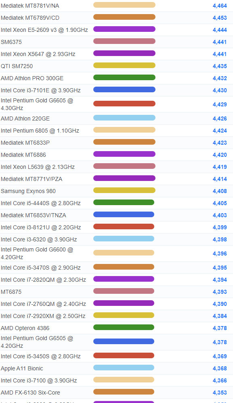The image size is (233, 403).
Task: Open the Mediatek MT6886 entry
Action: click(x=23, y=155)
